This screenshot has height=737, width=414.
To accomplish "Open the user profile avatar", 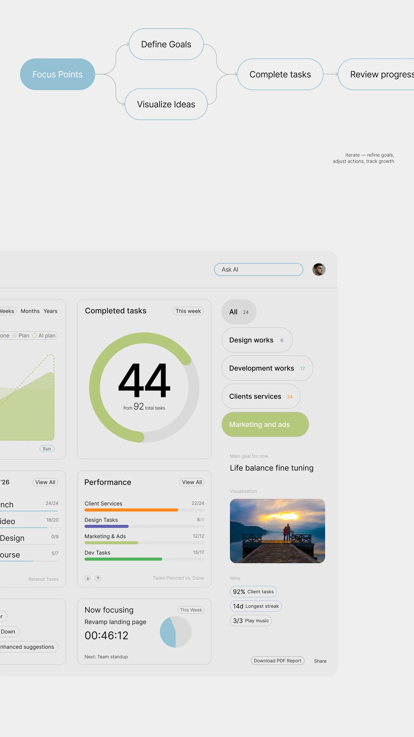I will [x=319, y=269].
